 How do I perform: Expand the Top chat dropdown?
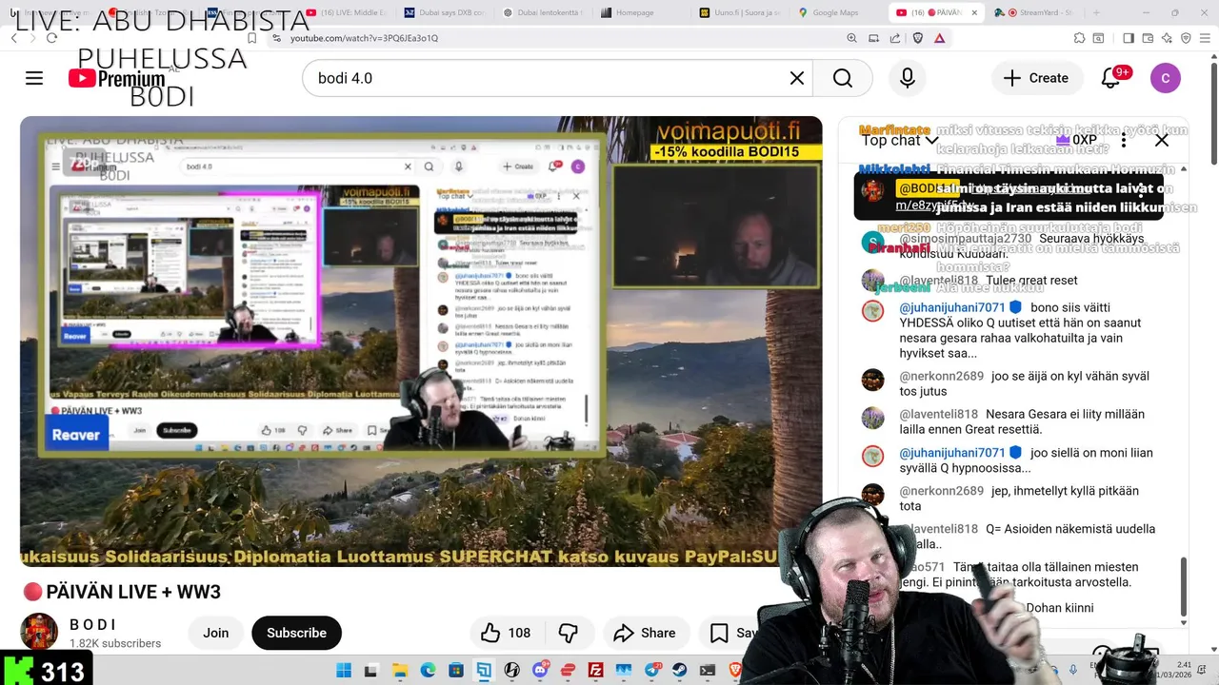[900, 140]
